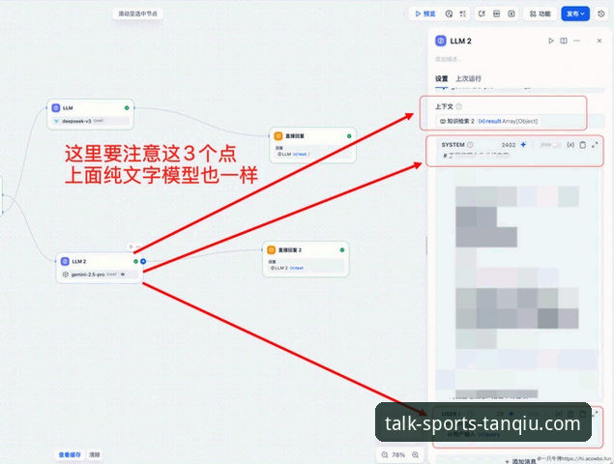The image size is (614, 464).
Task: Click the info icon next to 上下文
Action: pos(459,106)
